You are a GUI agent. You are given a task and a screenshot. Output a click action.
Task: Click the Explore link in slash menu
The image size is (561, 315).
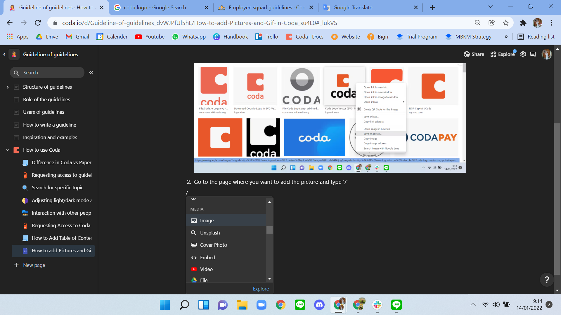pyautogui.click(x=261, y=289)
